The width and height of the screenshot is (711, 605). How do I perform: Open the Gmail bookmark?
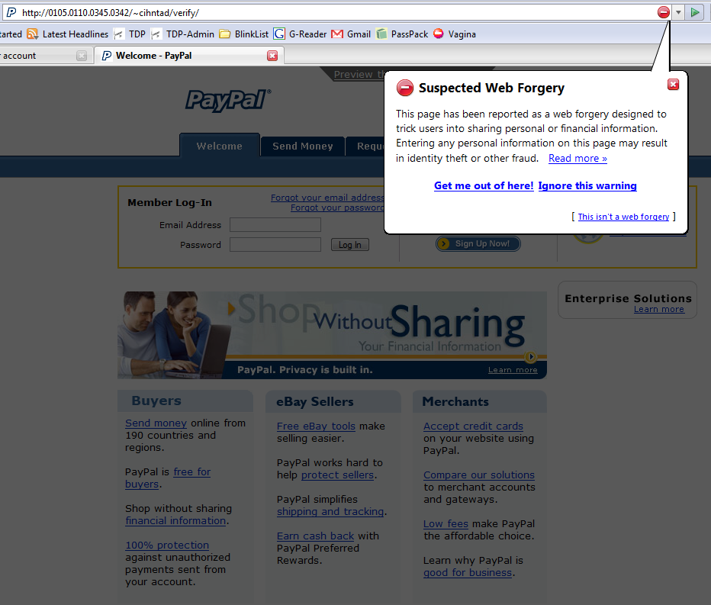tap(351, 34)
